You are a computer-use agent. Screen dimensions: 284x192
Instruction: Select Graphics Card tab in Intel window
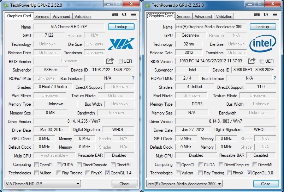point(161,16)
